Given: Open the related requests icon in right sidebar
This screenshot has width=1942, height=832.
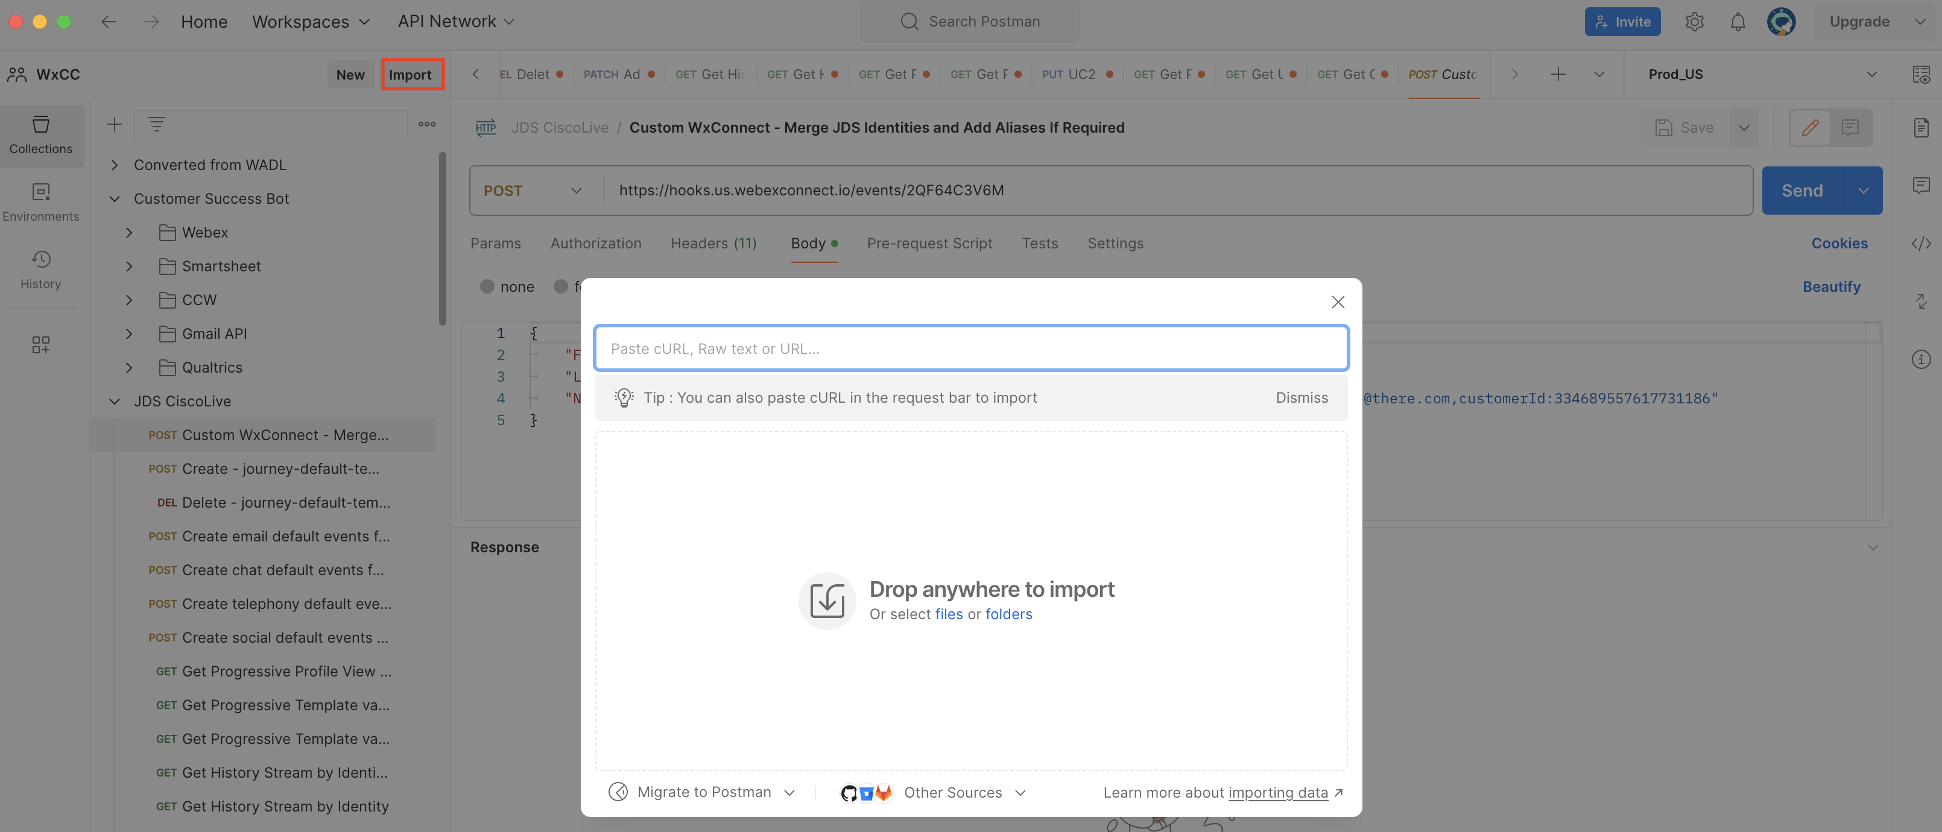Looking at the screenshot, I should [1920, 301].
